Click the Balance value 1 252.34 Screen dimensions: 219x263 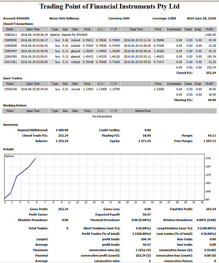pos(62,141)
